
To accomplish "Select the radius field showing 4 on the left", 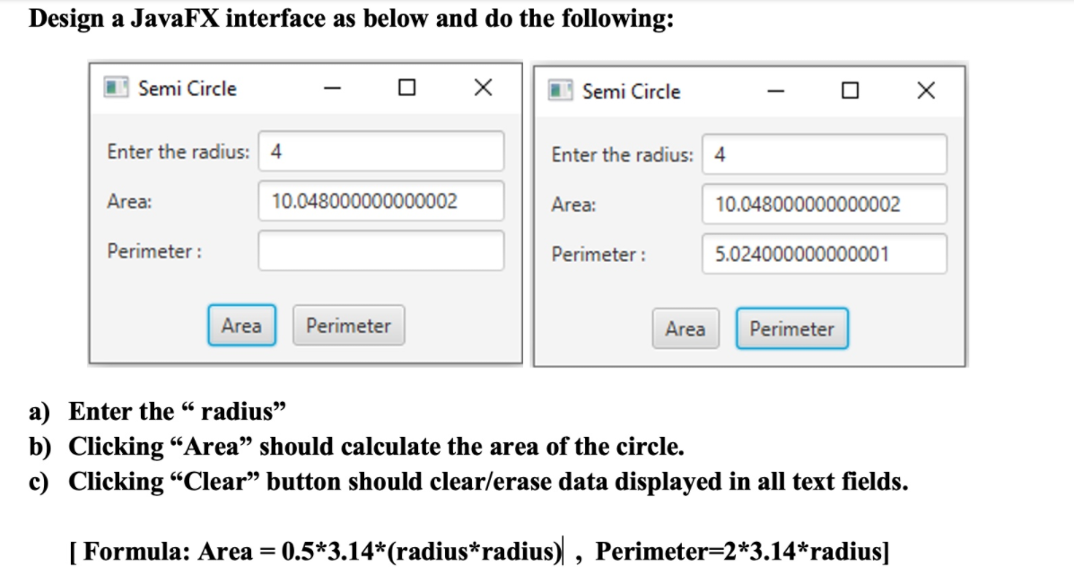I will 380,152.
